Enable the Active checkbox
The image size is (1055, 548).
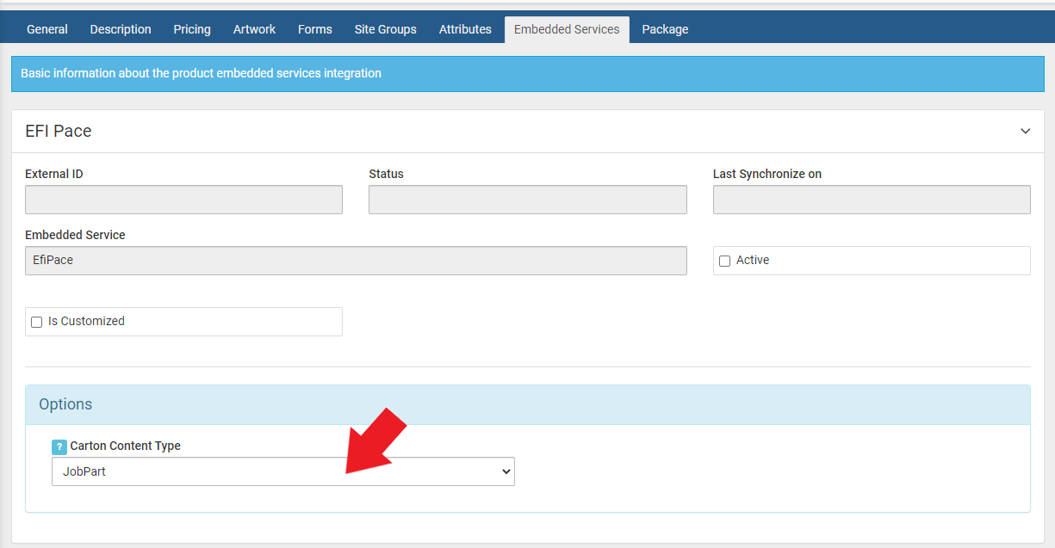coord(725,261)
